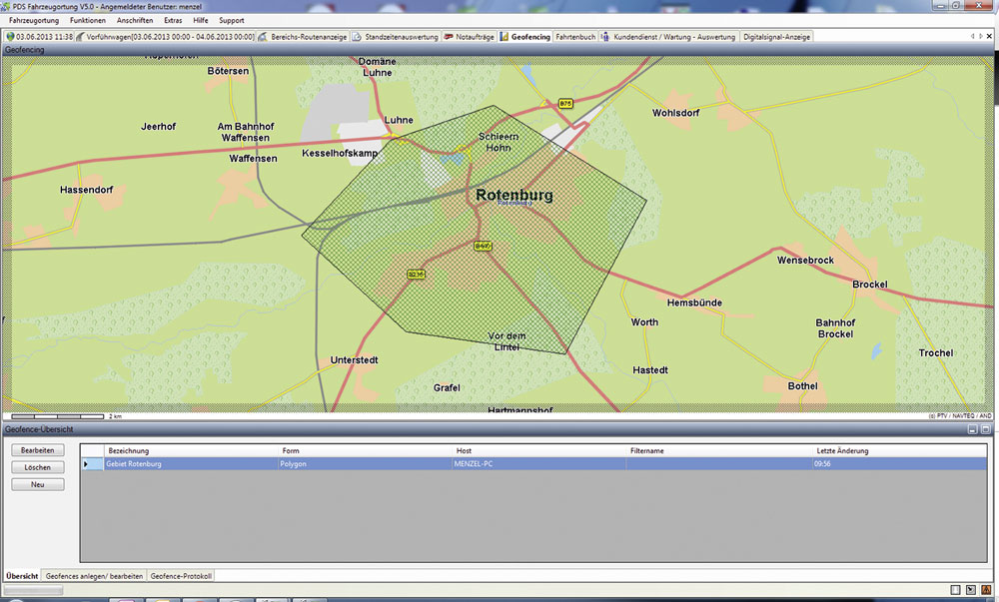Click the 09:56 last change cell
999x602 pixels.
(899, 464)
